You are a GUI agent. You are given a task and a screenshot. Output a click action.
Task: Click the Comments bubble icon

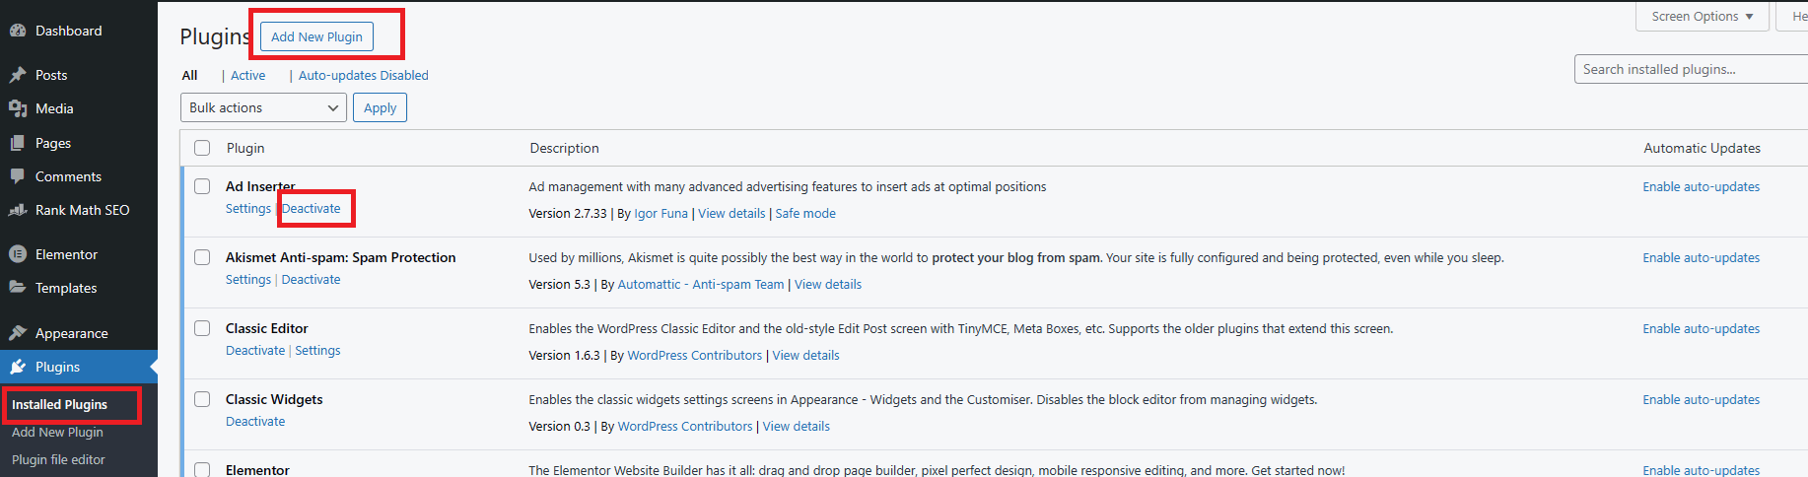(18, 176)
